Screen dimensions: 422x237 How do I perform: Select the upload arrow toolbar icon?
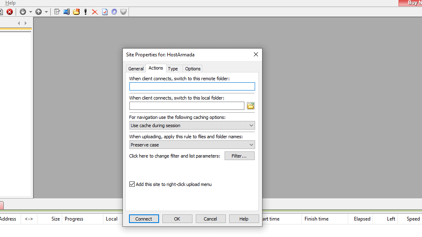(x=38, y=12)
